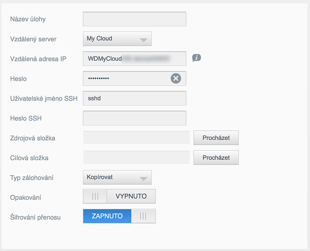310x251 pixels.
Task: Click the VYPNUTO label on Opakování
Action: [131, 196]
